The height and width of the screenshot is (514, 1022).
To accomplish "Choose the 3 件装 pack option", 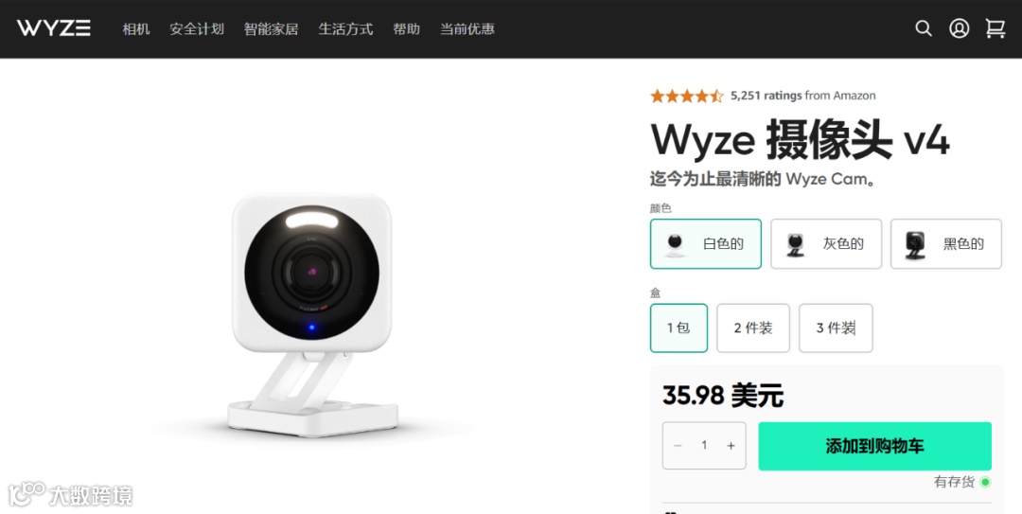I will coord(836,328).
